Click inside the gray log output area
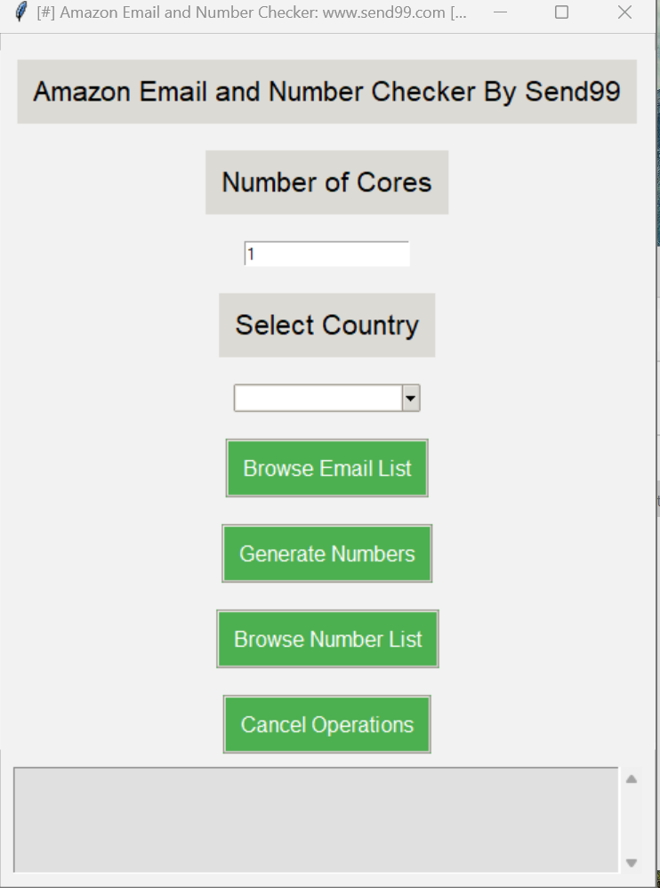This screenshot has width=660, height=888. (316, 819)
